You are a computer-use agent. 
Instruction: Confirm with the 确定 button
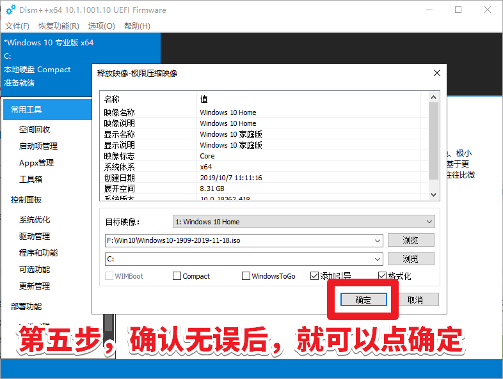[x=363, y=300]
